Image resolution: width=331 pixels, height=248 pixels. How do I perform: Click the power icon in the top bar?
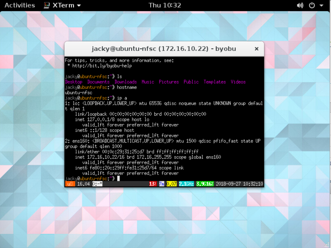point(312,5)
